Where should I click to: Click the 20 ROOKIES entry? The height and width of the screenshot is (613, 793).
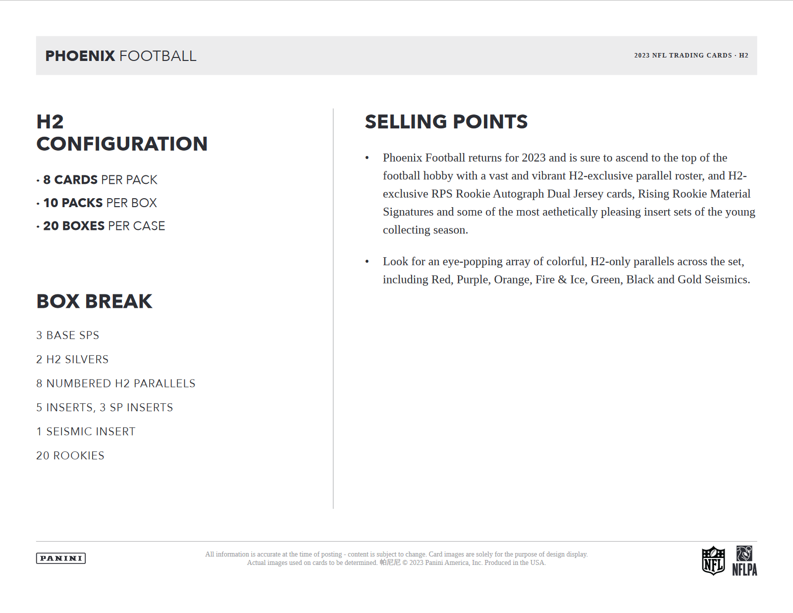point(70,456)
